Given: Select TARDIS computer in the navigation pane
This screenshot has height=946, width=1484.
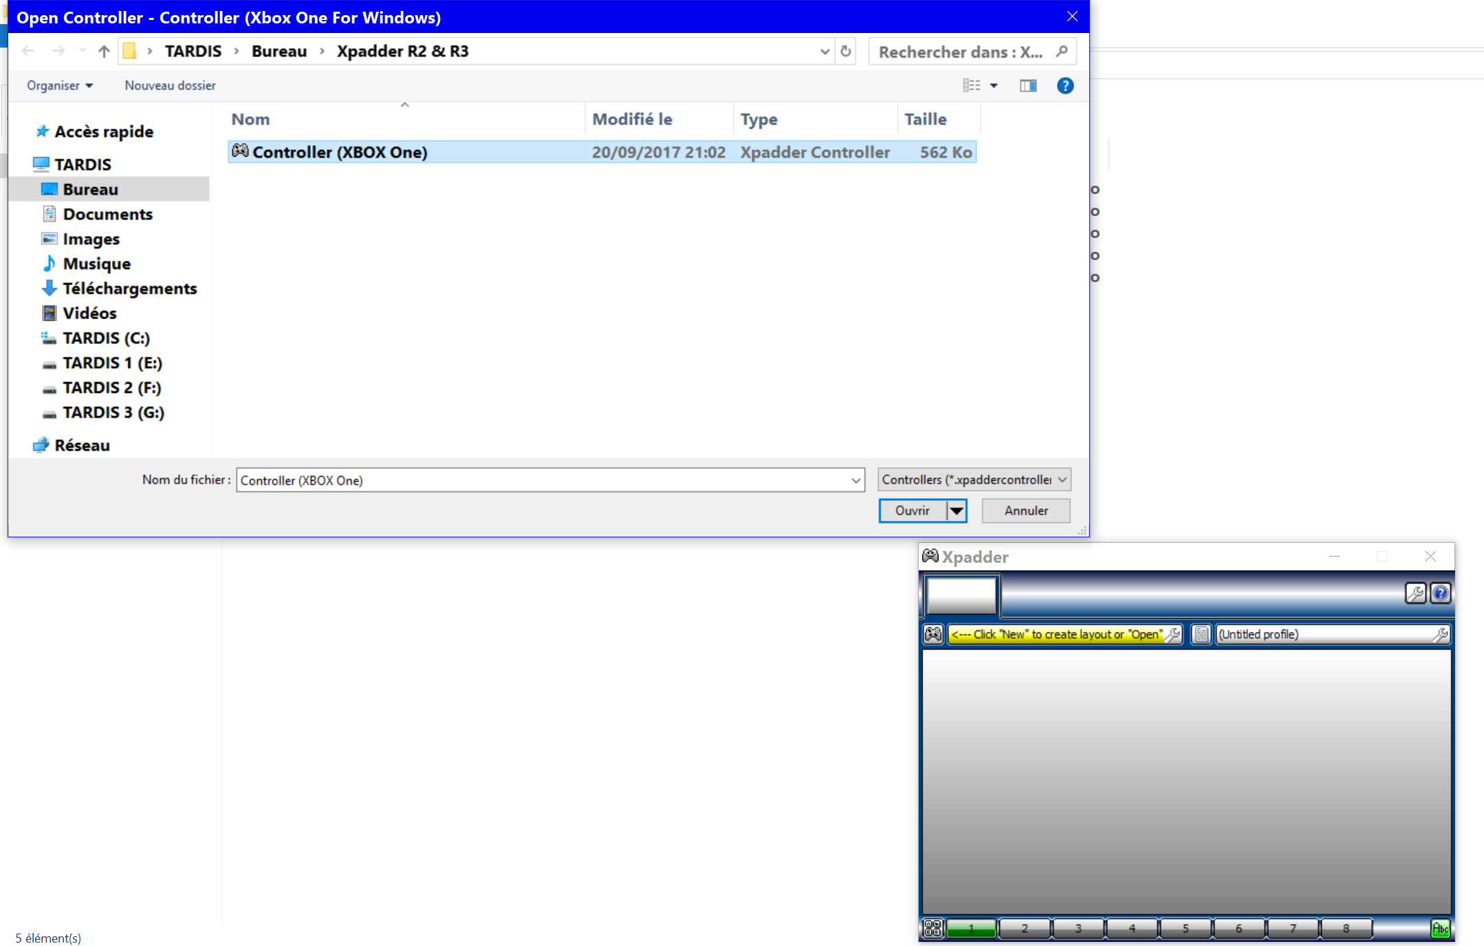Looking at the screenshot, I should click(83, 164).
